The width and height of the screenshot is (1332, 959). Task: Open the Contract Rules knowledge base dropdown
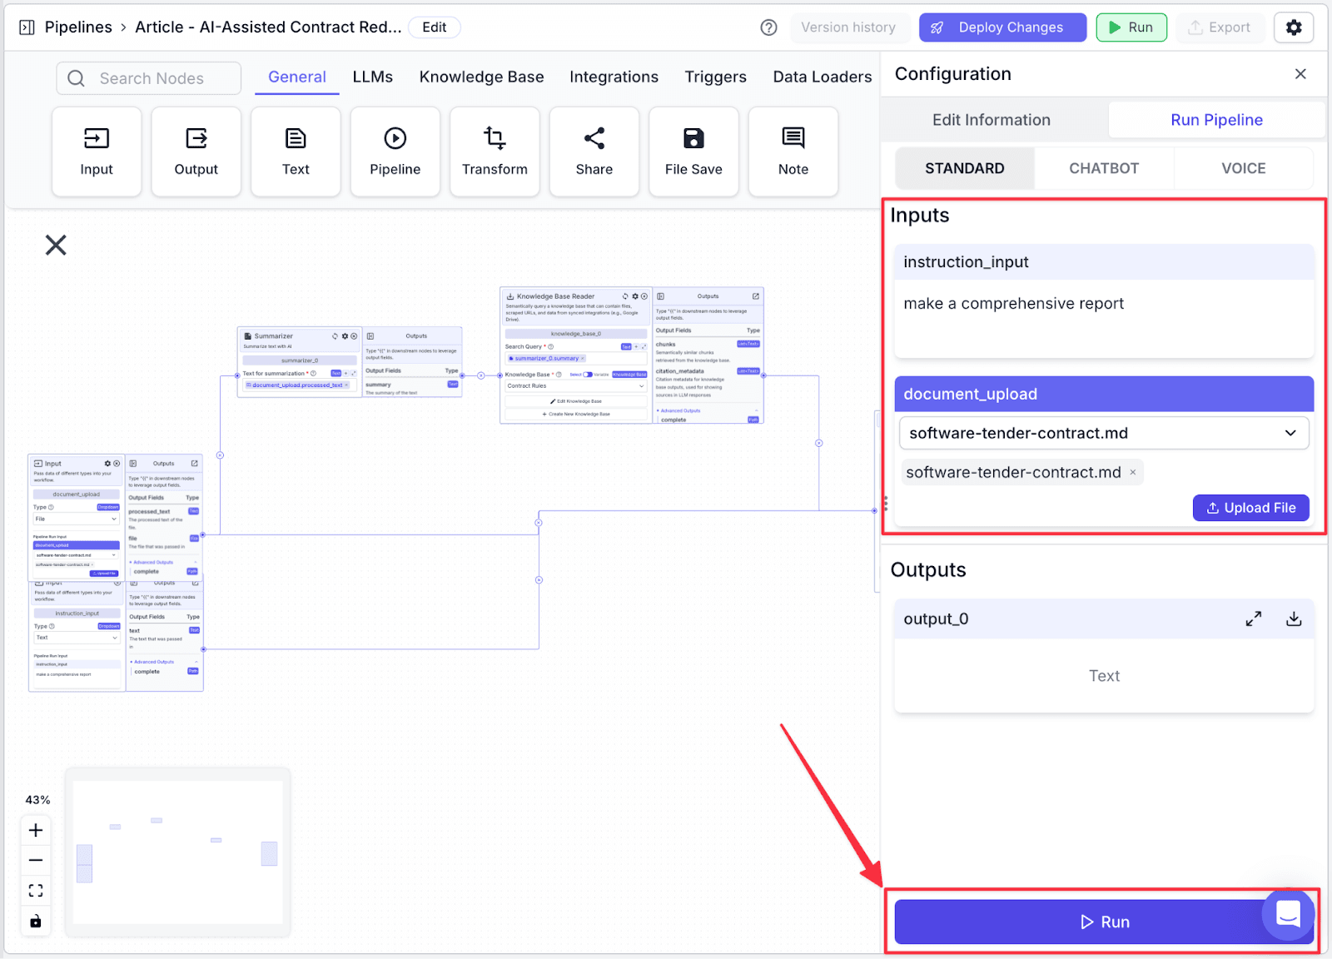point(575,386)
